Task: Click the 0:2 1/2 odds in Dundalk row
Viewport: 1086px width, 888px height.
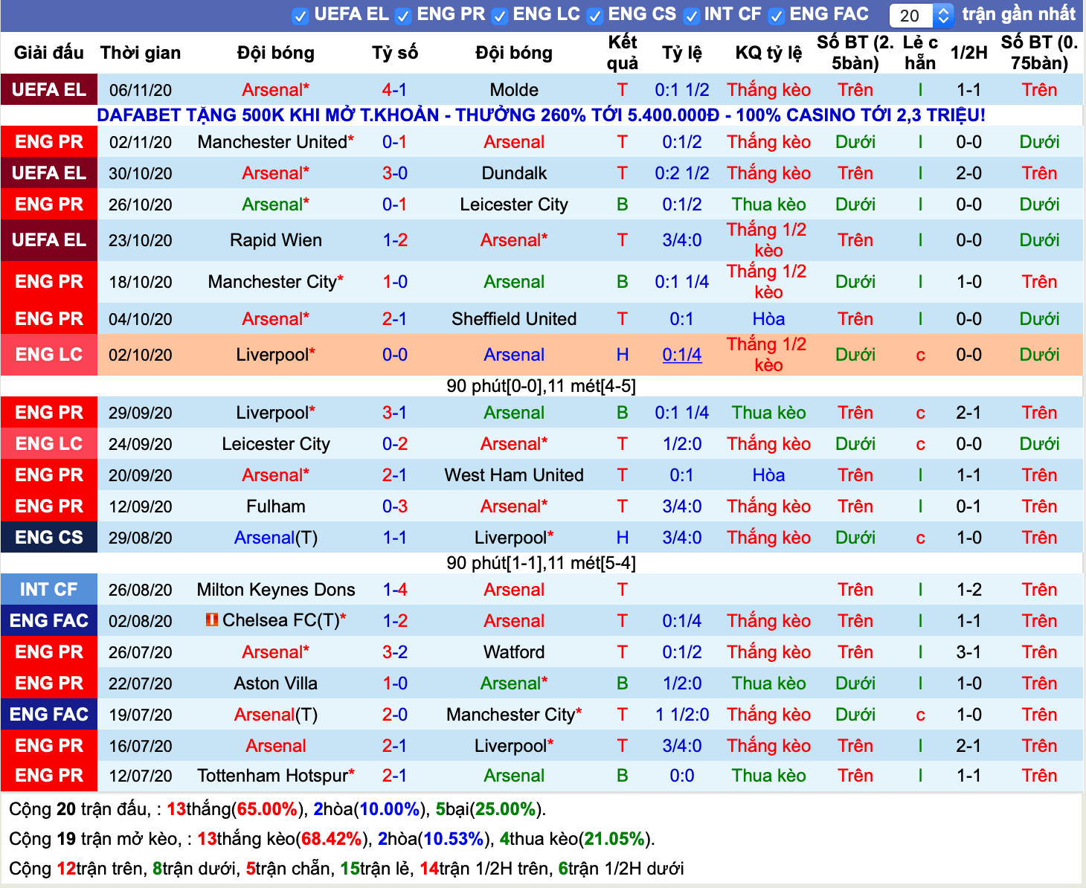Action: (682, 173)
